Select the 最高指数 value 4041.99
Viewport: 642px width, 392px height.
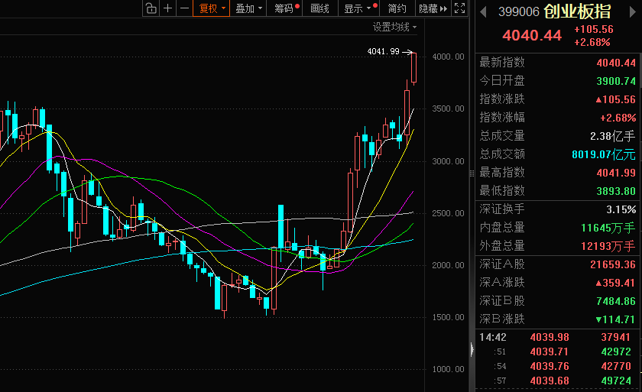coord(616,173)
